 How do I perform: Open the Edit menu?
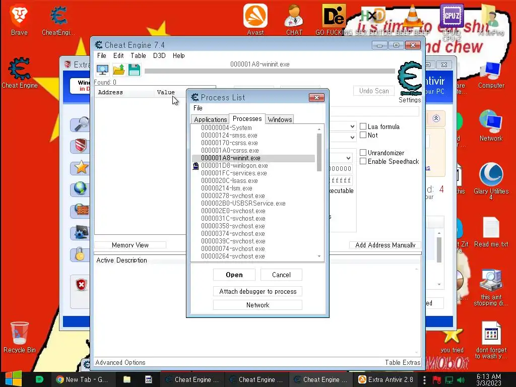(118, 55)
